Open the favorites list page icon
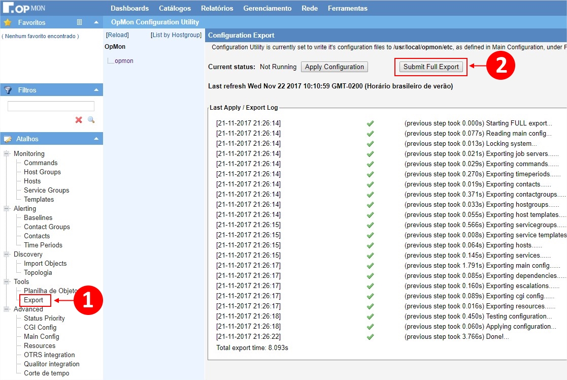Image resolution: width=567 pixels, height=380 pixels. [79, 22]
